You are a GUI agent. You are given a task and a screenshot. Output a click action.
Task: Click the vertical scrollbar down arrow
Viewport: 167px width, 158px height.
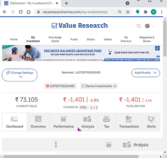165,152
